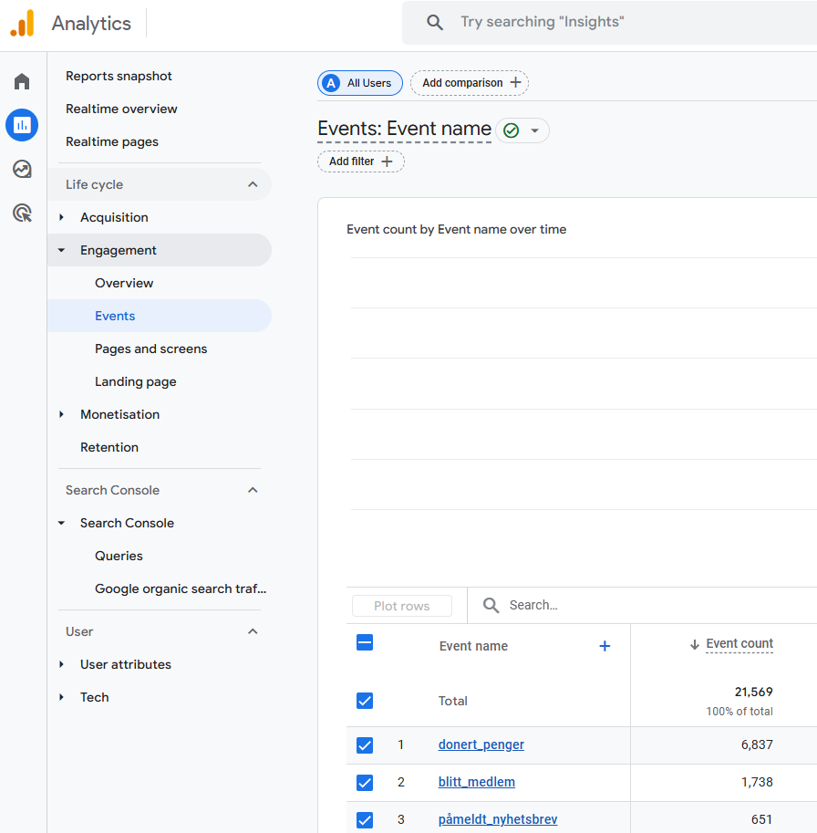Expand the Monetisation tree item
817x833 pixels.
tap(62, 414)
